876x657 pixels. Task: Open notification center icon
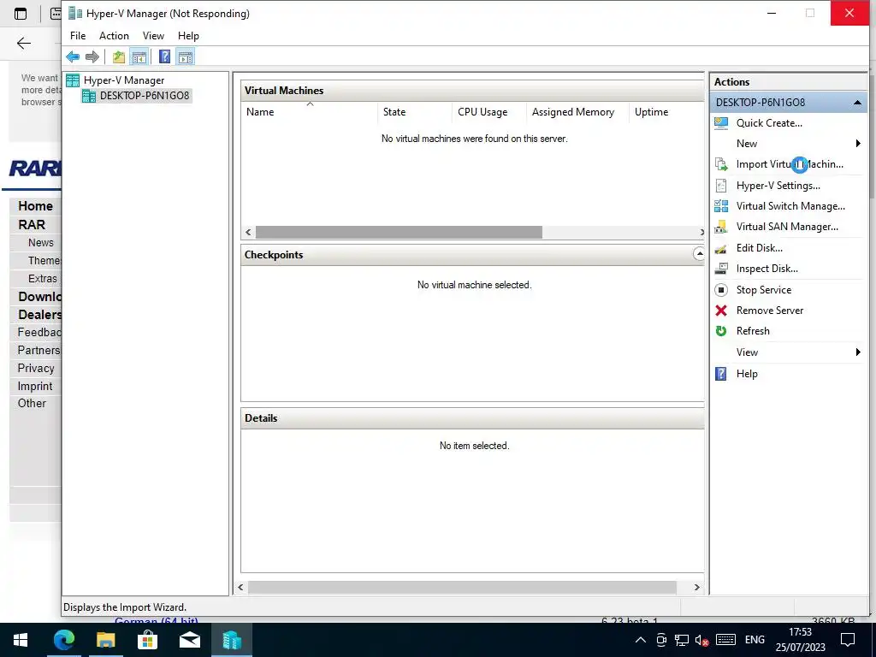pyautogui.click(x=848, y=640)
